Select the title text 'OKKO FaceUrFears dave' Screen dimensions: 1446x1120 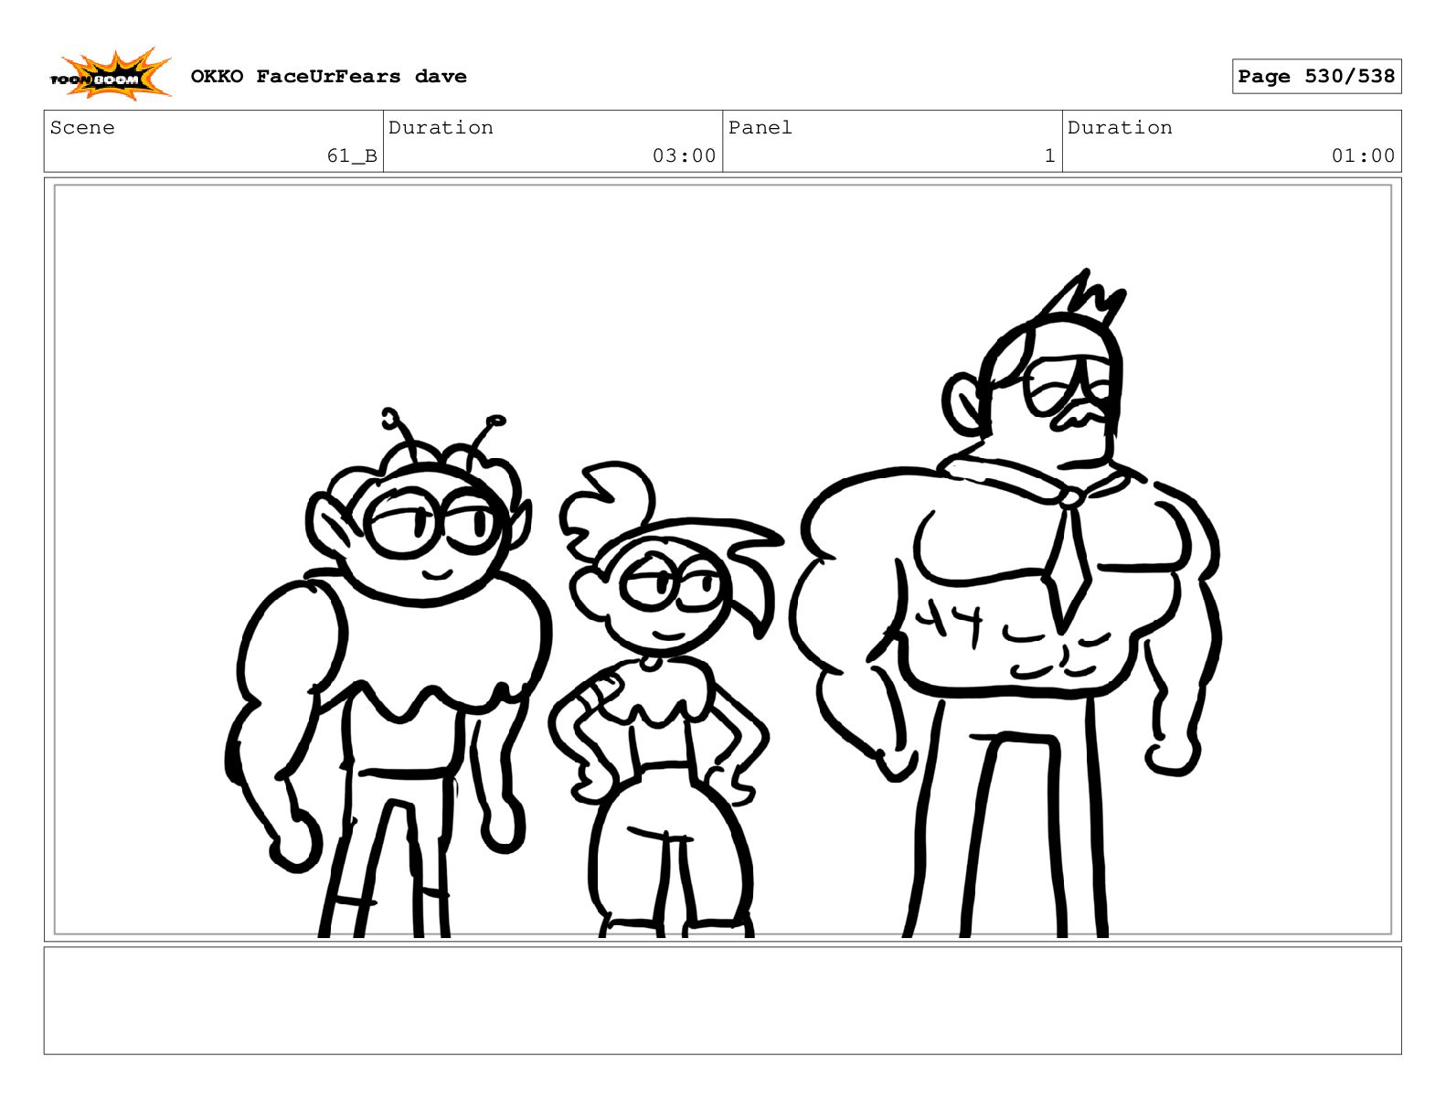tap(328, 77)
